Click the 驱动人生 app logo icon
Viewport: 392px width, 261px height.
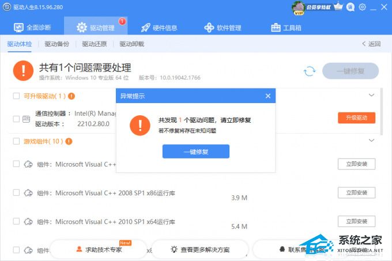click(x=7, y=7)
